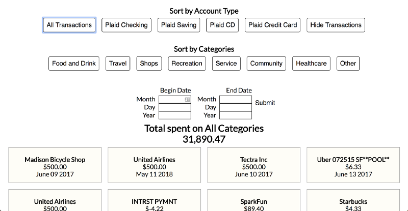
Task: Filter by Plaid CD account
Action: 223,25
